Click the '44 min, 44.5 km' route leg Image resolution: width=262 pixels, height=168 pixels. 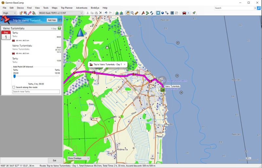click(x=21, y=41)
